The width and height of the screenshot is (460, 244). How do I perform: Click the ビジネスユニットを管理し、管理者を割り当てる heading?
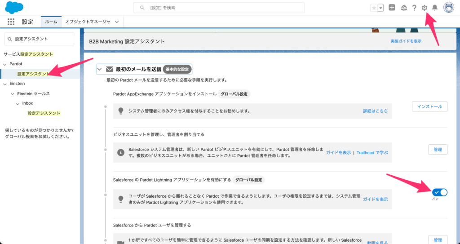coord(159,134)
